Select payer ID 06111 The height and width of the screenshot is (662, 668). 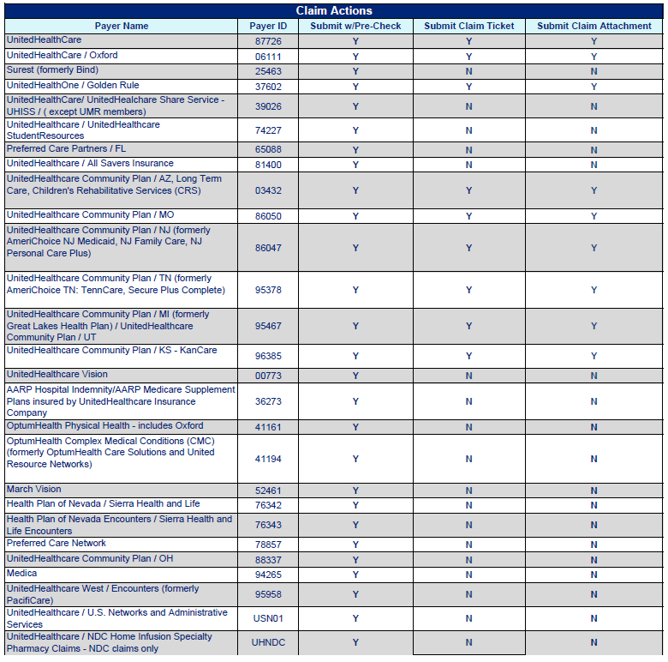coord(268,57)
